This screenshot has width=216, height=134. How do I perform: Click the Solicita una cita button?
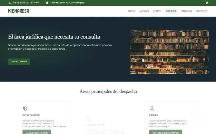click(19, 62)
